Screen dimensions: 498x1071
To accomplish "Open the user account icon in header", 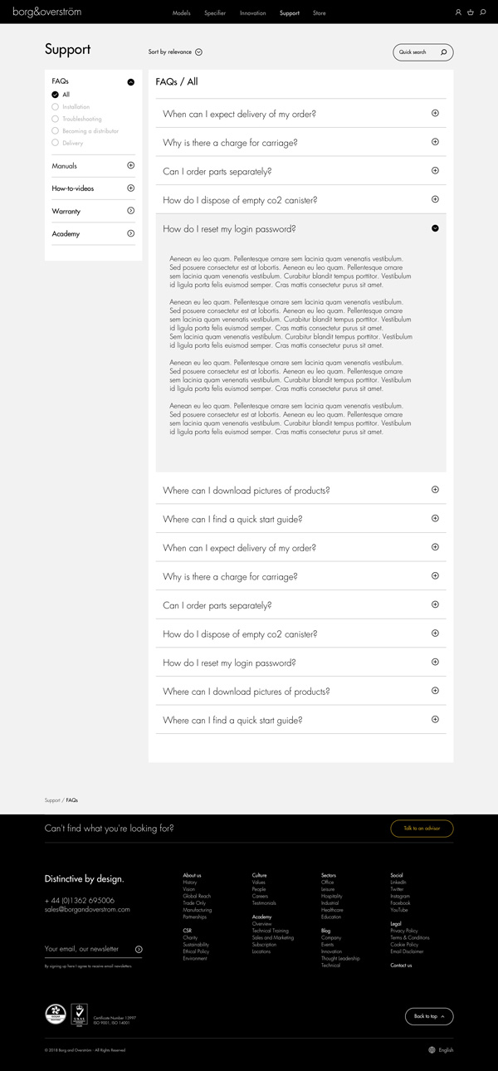I will click(458, 12).
